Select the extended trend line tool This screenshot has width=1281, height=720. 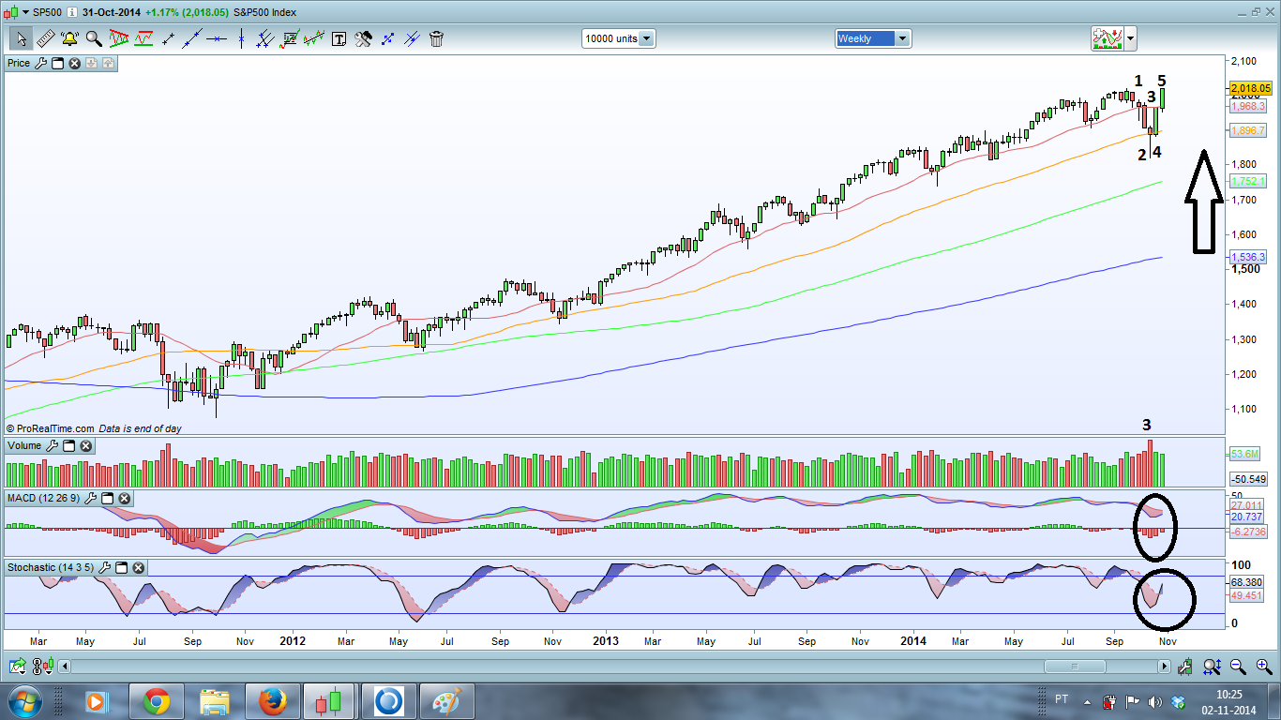192,38
